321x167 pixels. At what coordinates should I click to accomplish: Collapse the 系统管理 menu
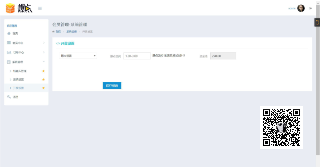26,62
